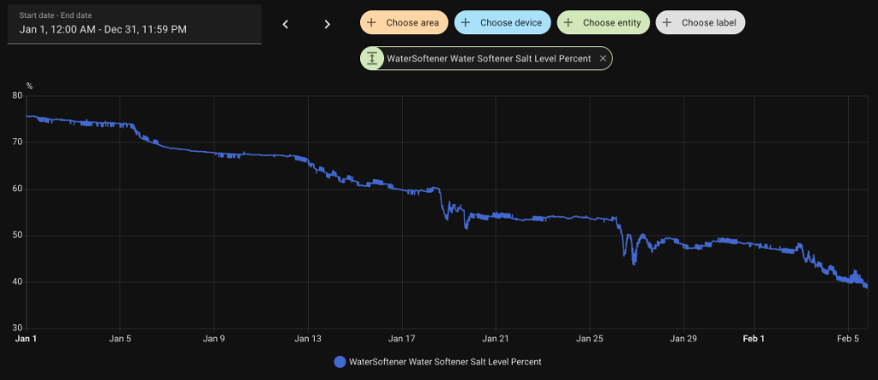Click the Feb 1 x-axis label
The height and width of the screenshot is (380, 878).
753,338
